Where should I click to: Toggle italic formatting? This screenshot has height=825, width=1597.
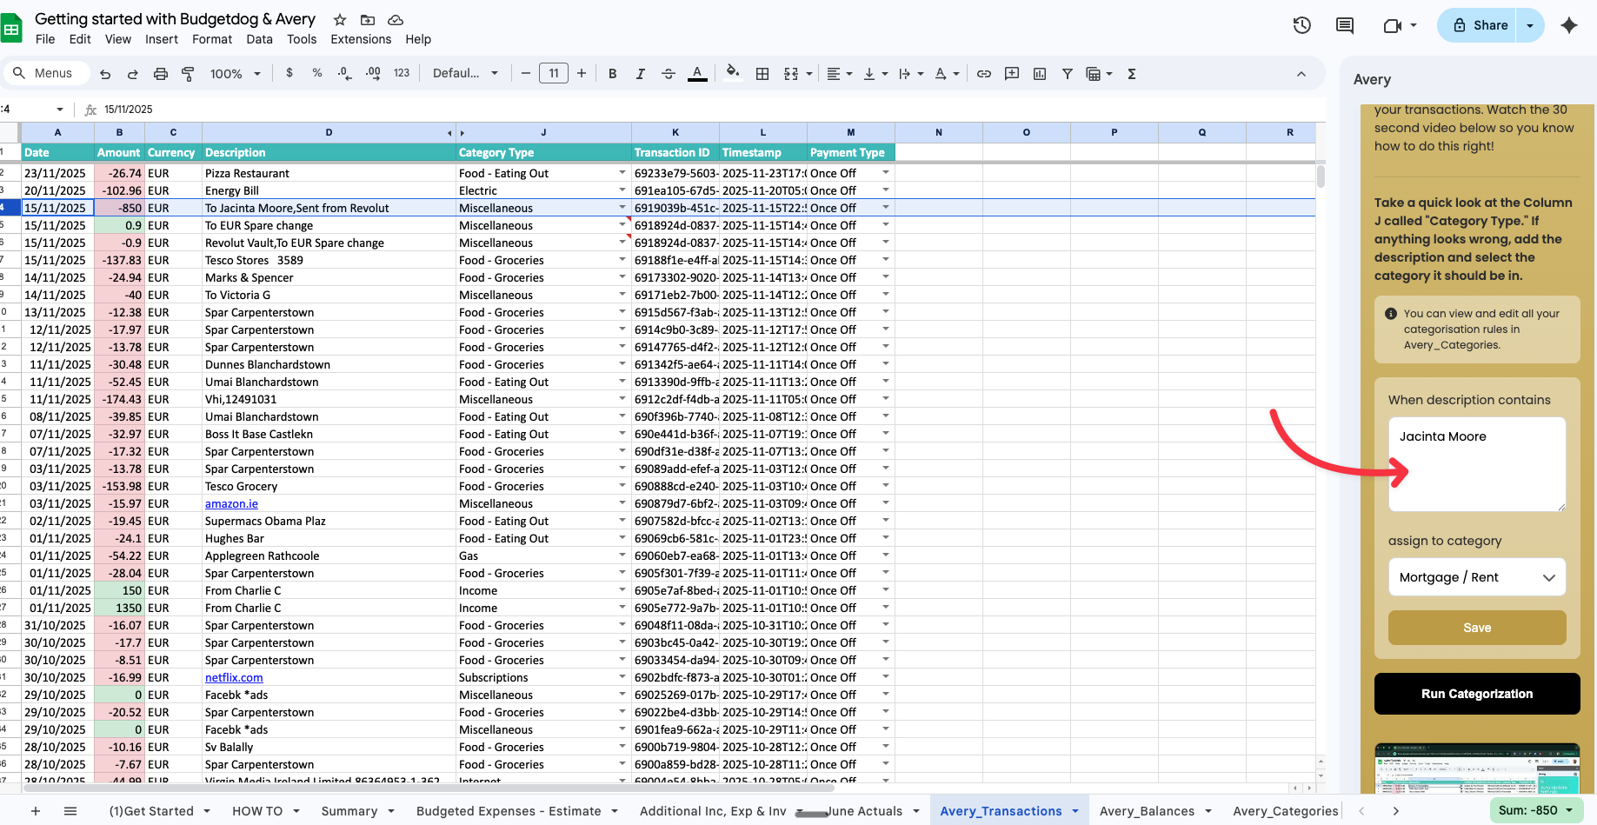[x=641, y=74]
